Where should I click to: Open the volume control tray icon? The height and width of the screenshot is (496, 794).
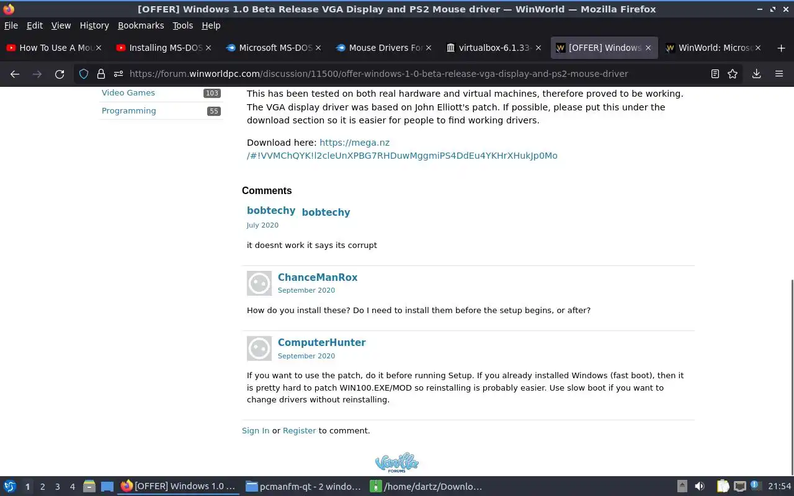700,487
